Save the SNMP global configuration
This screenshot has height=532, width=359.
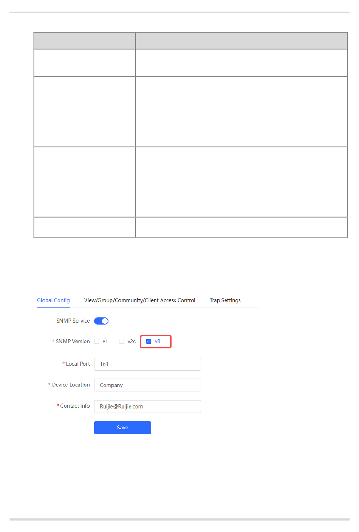pyautogui.click(x=122, y=428)
